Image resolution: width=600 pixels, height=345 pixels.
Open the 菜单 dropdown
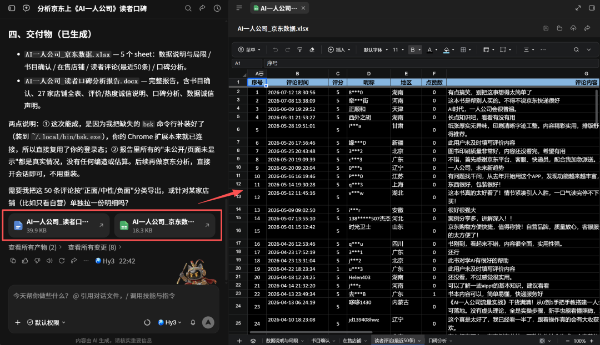[249, 50]
